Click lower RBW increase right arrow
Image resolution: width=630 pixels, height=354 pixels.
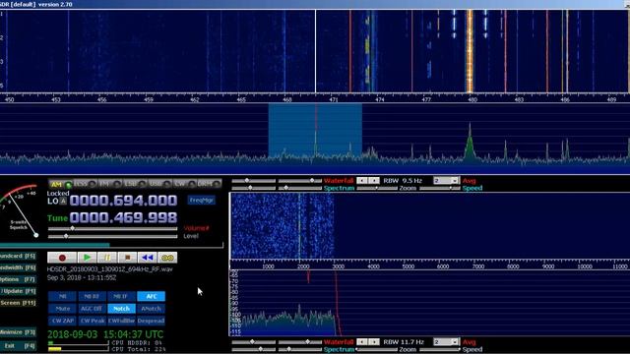(x=374, y=342)
